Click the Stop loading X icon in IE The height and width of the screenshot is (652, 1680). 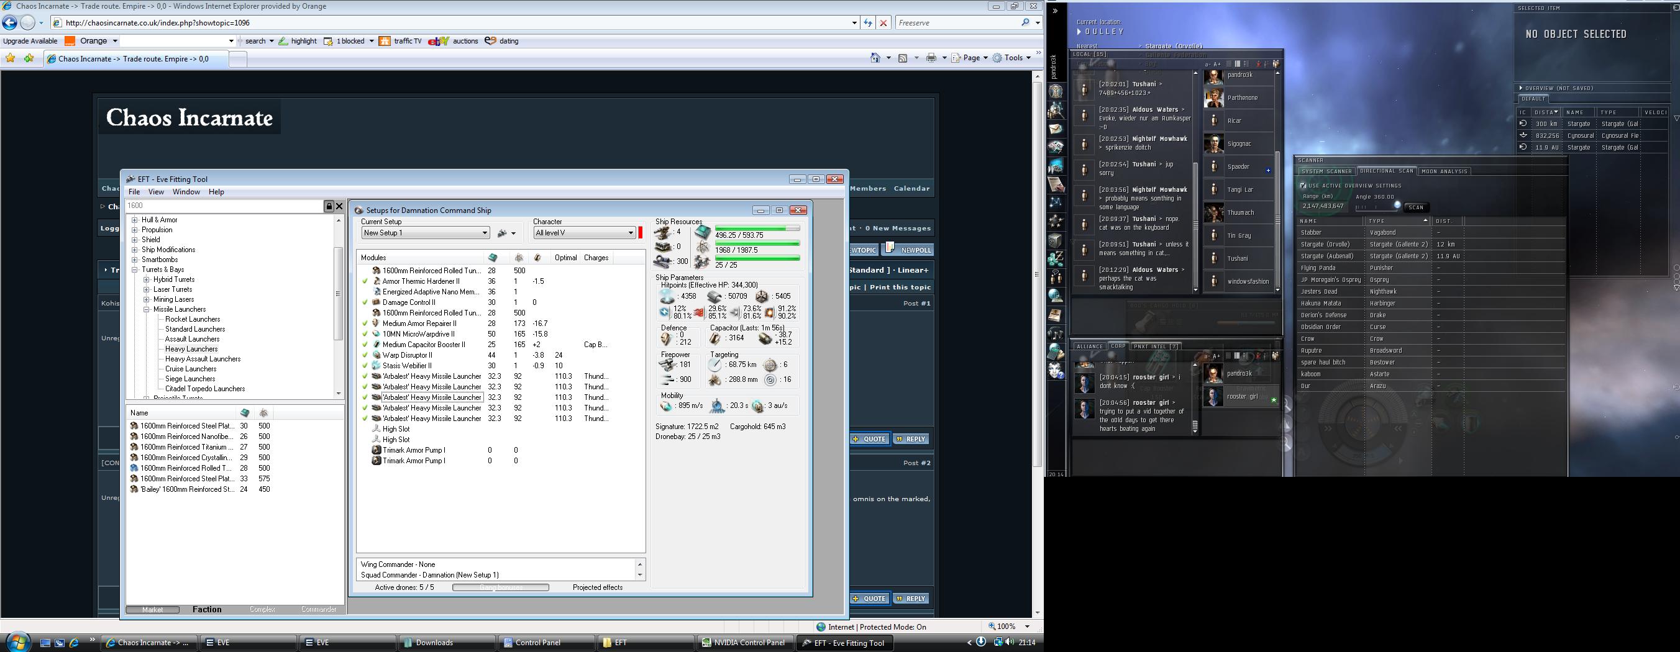(883, 23)
